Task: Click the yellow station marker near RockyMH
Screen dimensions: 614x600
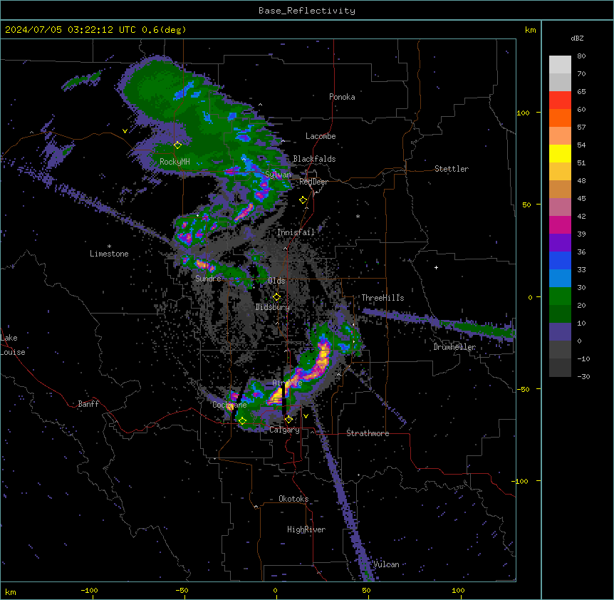Action: pos(177,145)
